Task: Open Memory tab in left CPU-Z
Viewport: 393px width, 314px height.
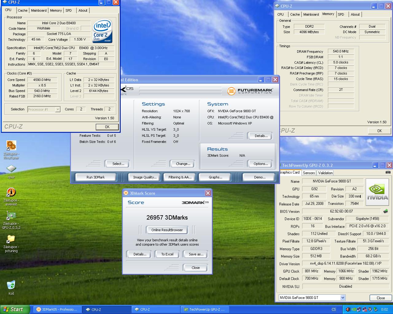Action: click(x=56, y=10)
